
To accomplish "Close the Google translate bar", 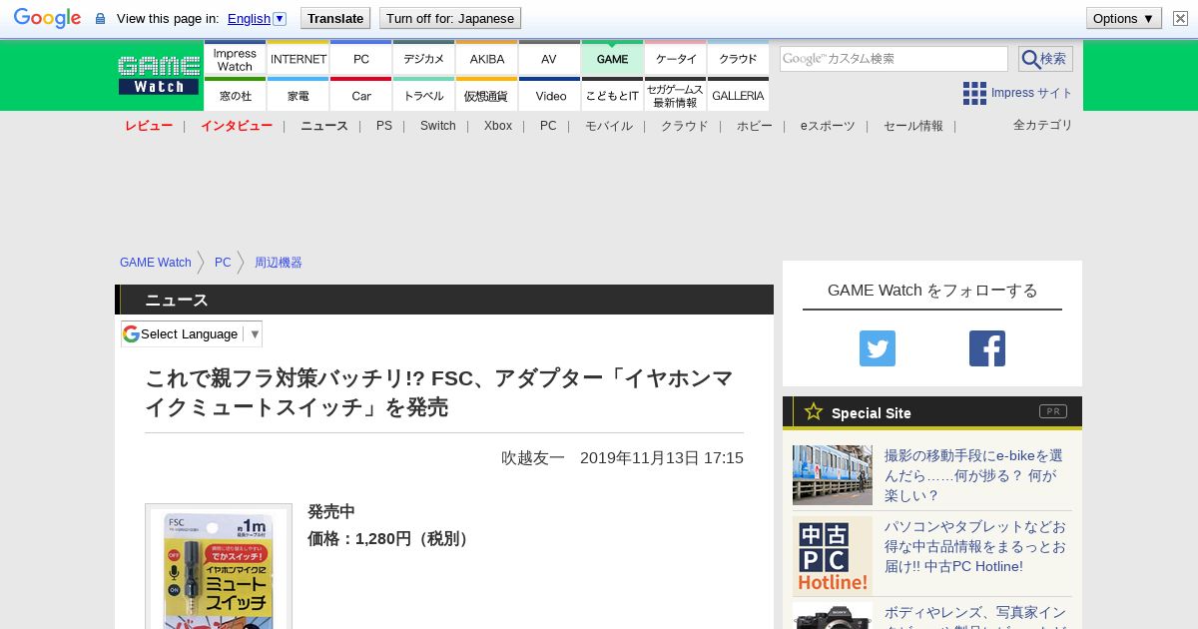I will 1180,18.
